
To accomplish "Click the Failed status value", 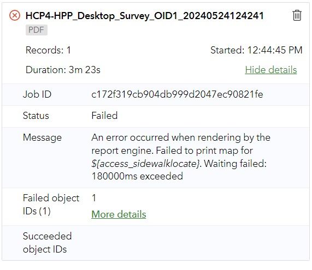I will (104, 116).
